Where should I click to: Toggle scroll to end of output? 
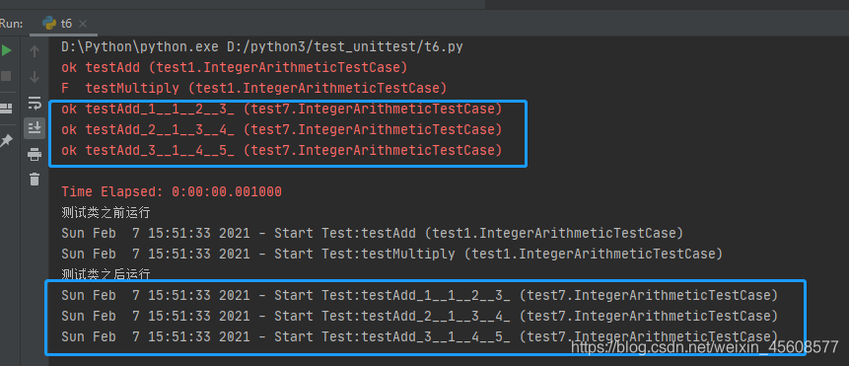tap(35, 128)
